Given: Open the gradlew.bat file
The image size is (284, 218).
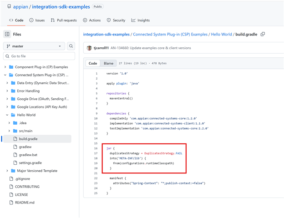Looking at the screenshot, I should pos(28,155).
